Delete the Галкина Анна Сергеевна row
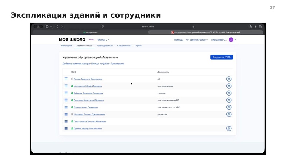The width and height of the screenshot is (296, 166). tap(229, 107)
